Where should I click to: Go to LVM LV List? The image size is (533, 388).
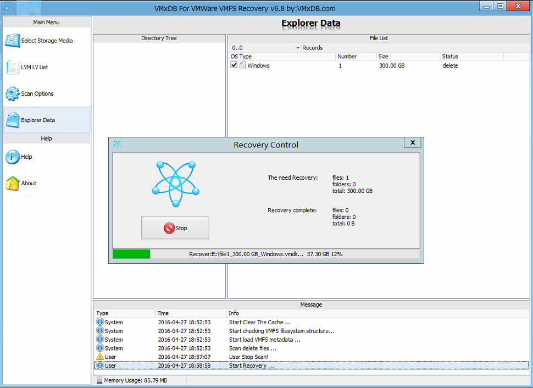(47, 67)
